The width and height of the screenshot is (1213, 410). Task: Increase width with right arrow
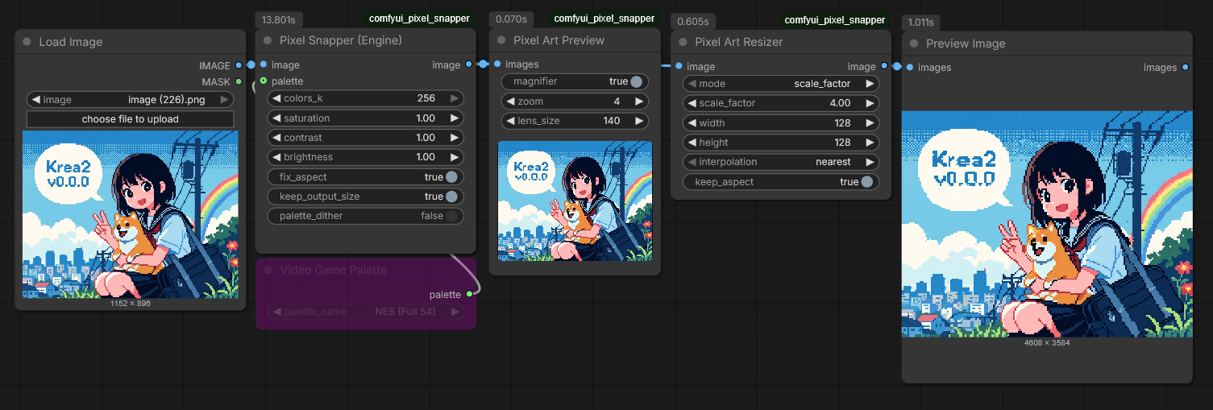870,123
